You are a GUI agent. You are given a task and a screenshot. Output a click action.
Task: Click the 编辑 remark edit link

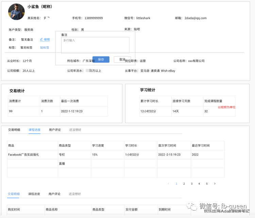(x=45, y=39)
